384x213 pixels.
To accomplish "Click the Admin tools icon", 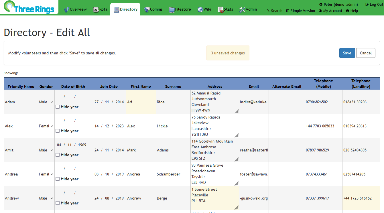I will [x=242, y=9].
